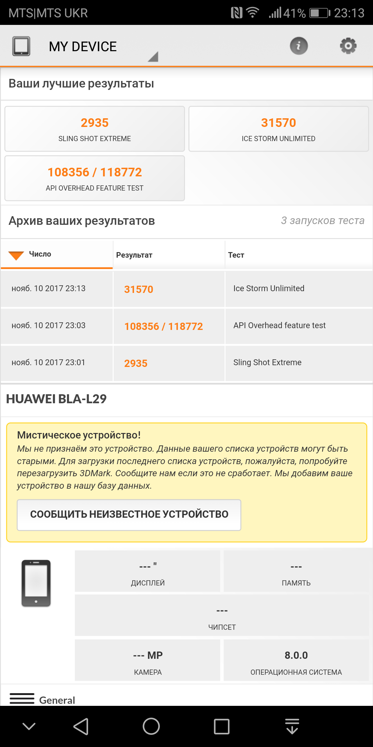Select date нояб. 10 2017 23:03
The image size is (373, 747).
48,325
